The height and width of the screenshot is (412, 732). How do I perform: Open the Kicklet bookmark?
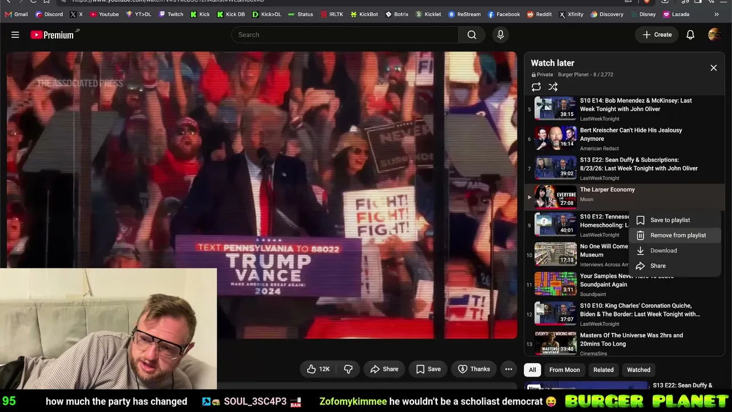point(428,14)
